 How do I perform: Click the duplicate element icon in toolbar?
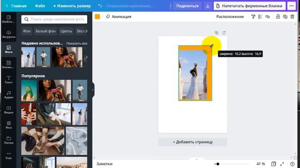point(285,17)
